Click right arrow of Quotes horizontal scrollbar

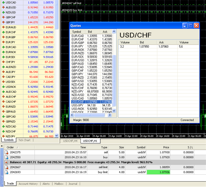[x=110, y=115]
